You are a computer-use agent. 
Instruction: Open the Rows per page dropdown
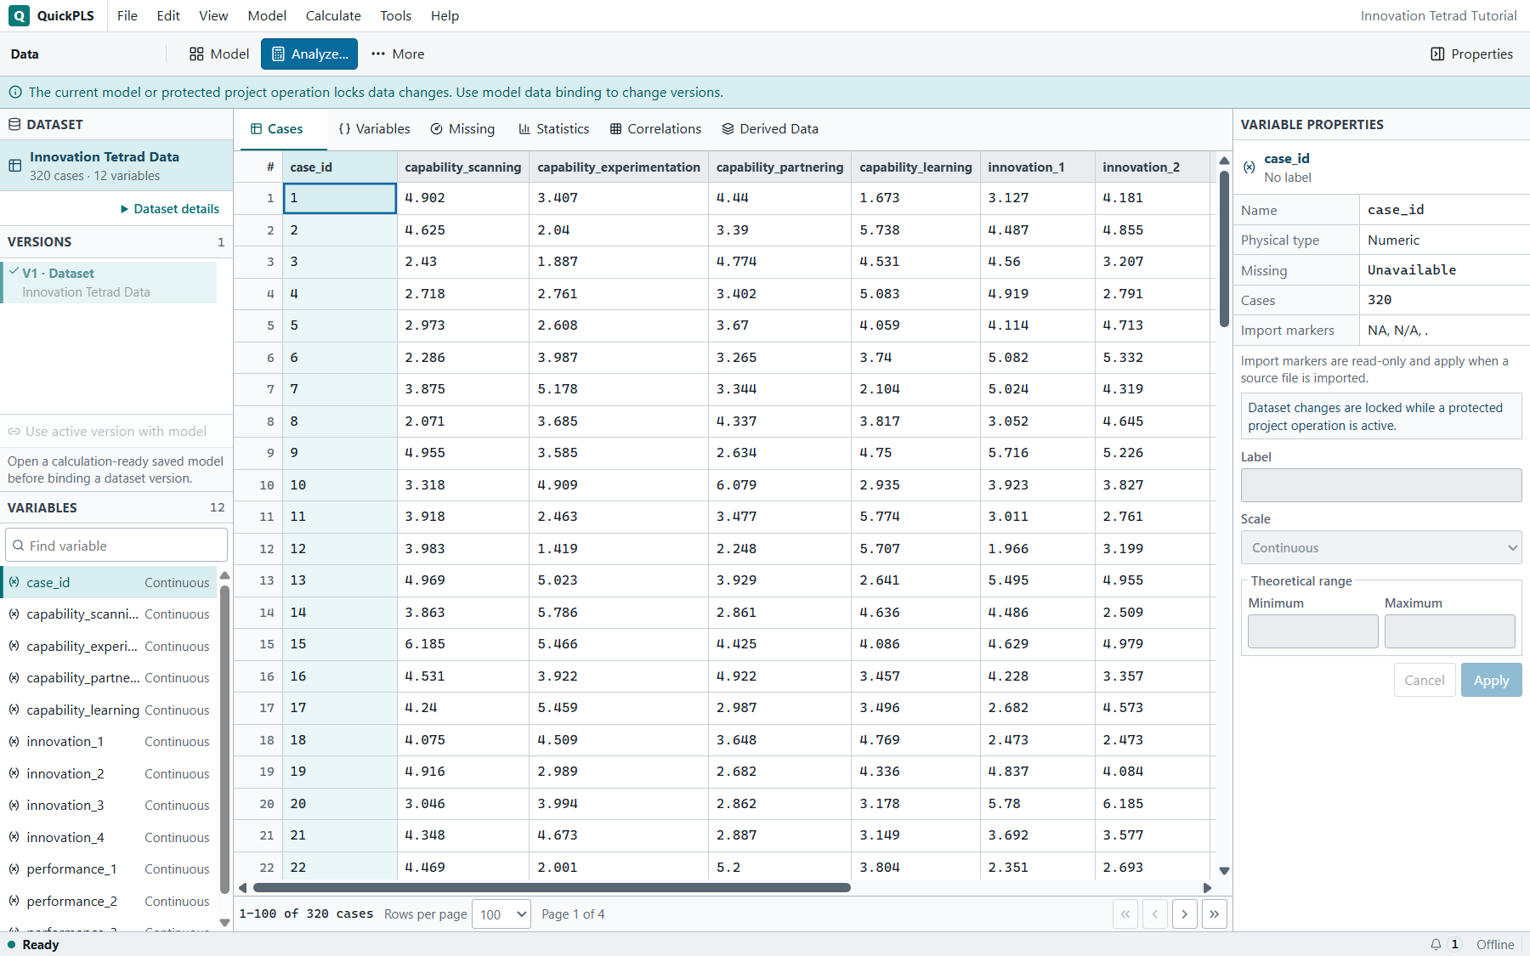[501, 914]
